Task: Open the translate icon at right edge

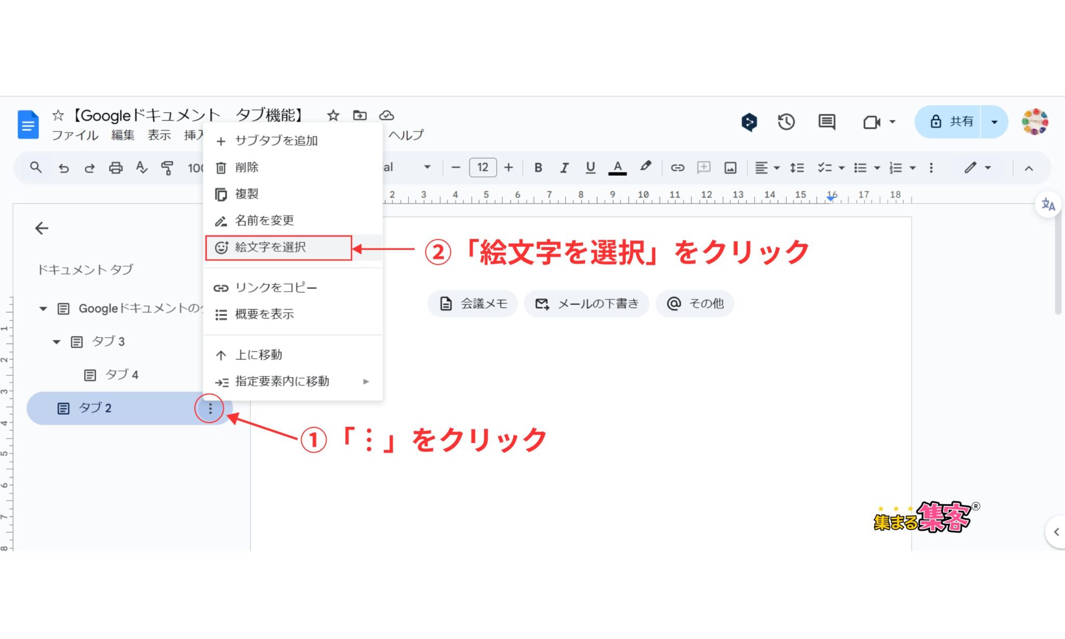Action: tap(1048, 204)
